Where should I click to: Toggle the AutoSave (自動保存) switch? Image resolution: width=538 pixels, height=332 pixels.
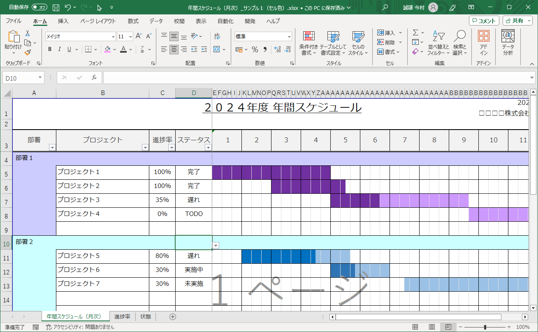click(x=39, y=7)
